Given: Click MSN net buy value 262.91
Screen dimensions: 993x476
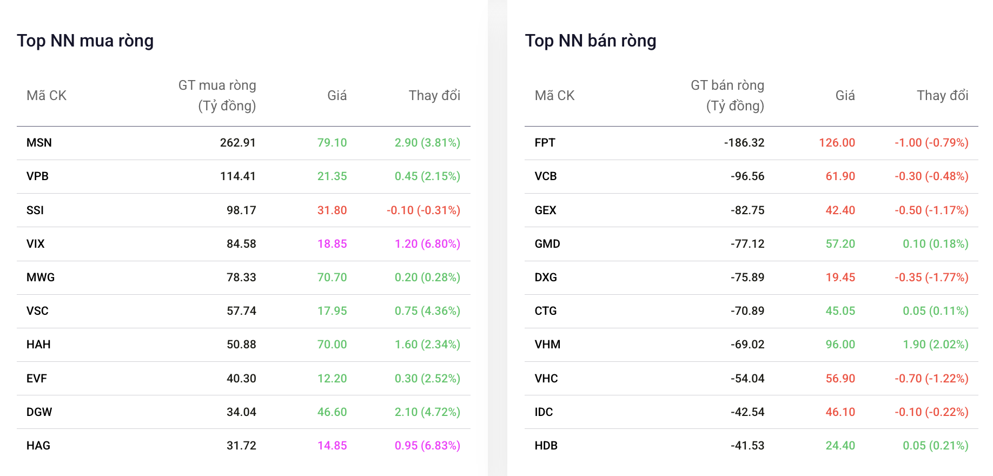Looking at the screenshot, I should 238,143.
